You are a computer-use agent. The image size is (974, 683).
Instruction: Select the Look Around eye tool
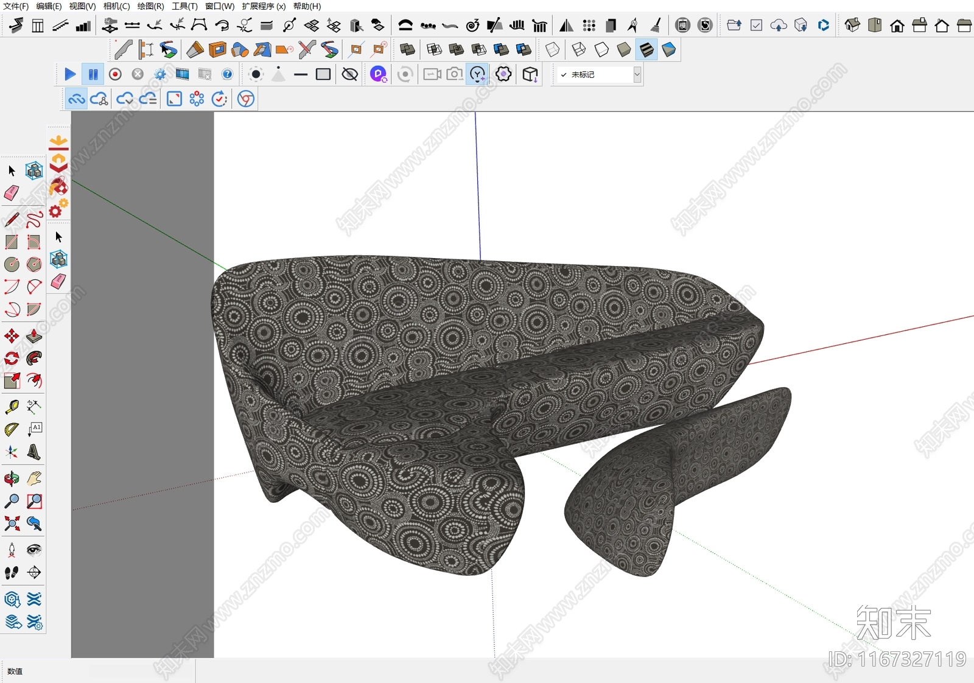[34, 550]
